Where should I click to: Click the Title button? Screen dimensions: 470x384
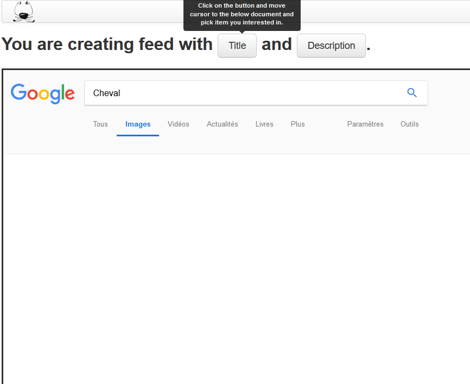click(x=237, y=46)
